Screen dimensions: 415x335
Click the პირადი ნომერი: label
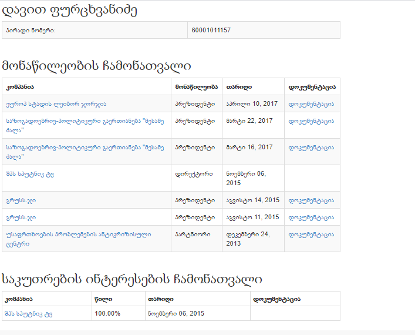pyautogui.click(x=31, y=31)
